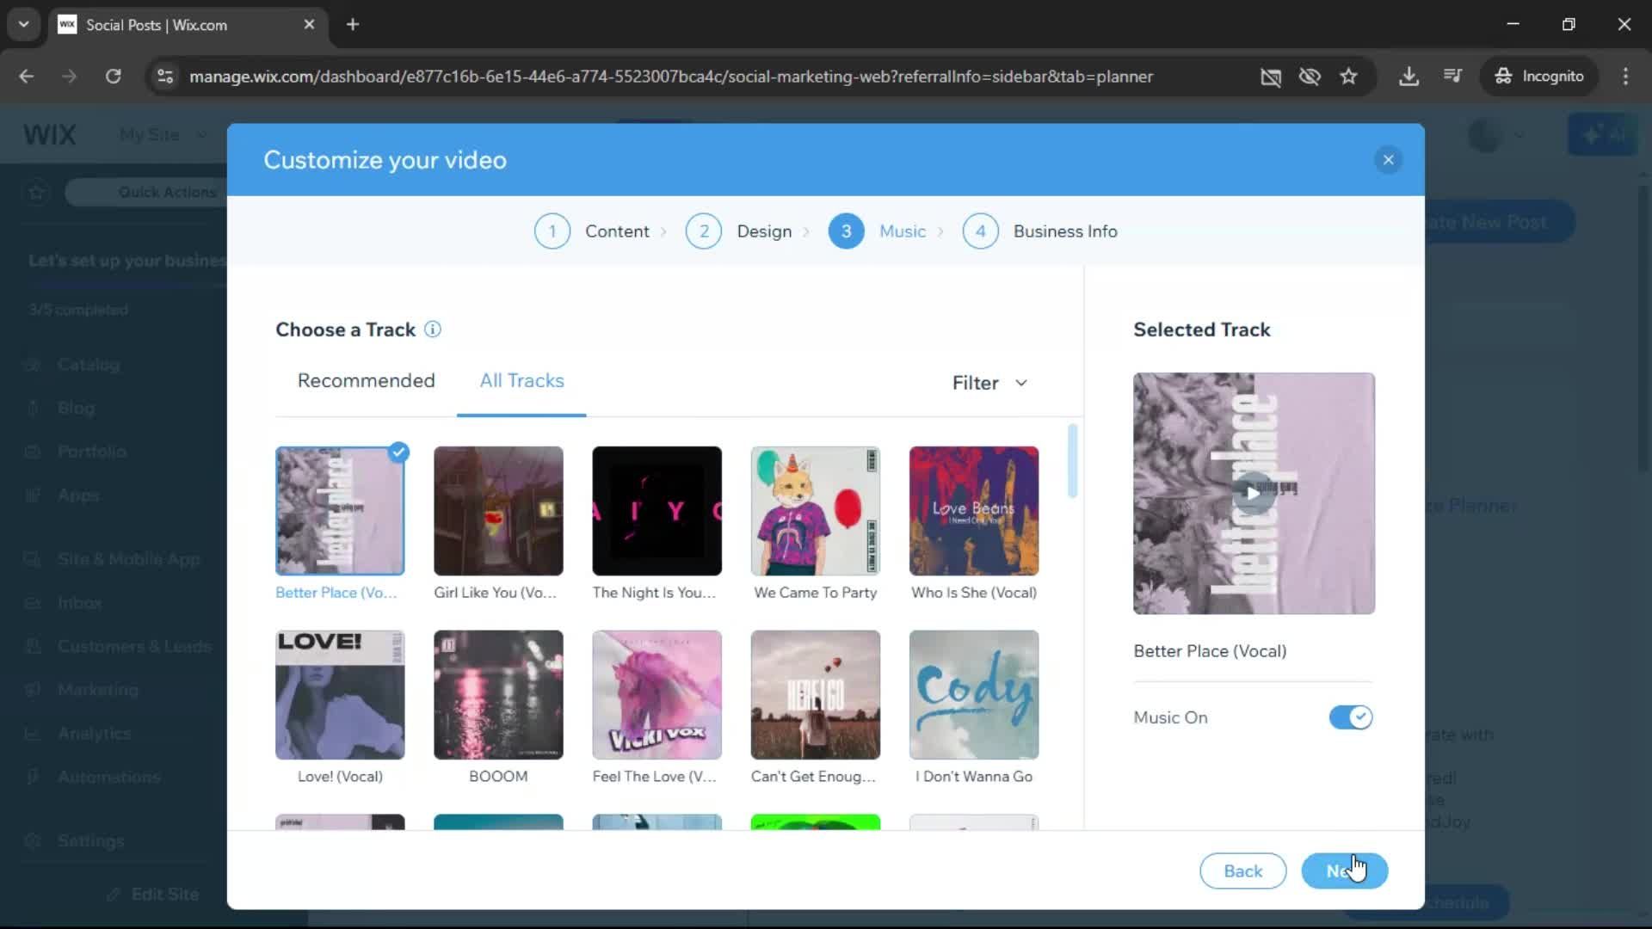Image resolution: width=1652 pixels, height=929 pixels.
Task: Select step 3 Music
Action: coord(878,231)
